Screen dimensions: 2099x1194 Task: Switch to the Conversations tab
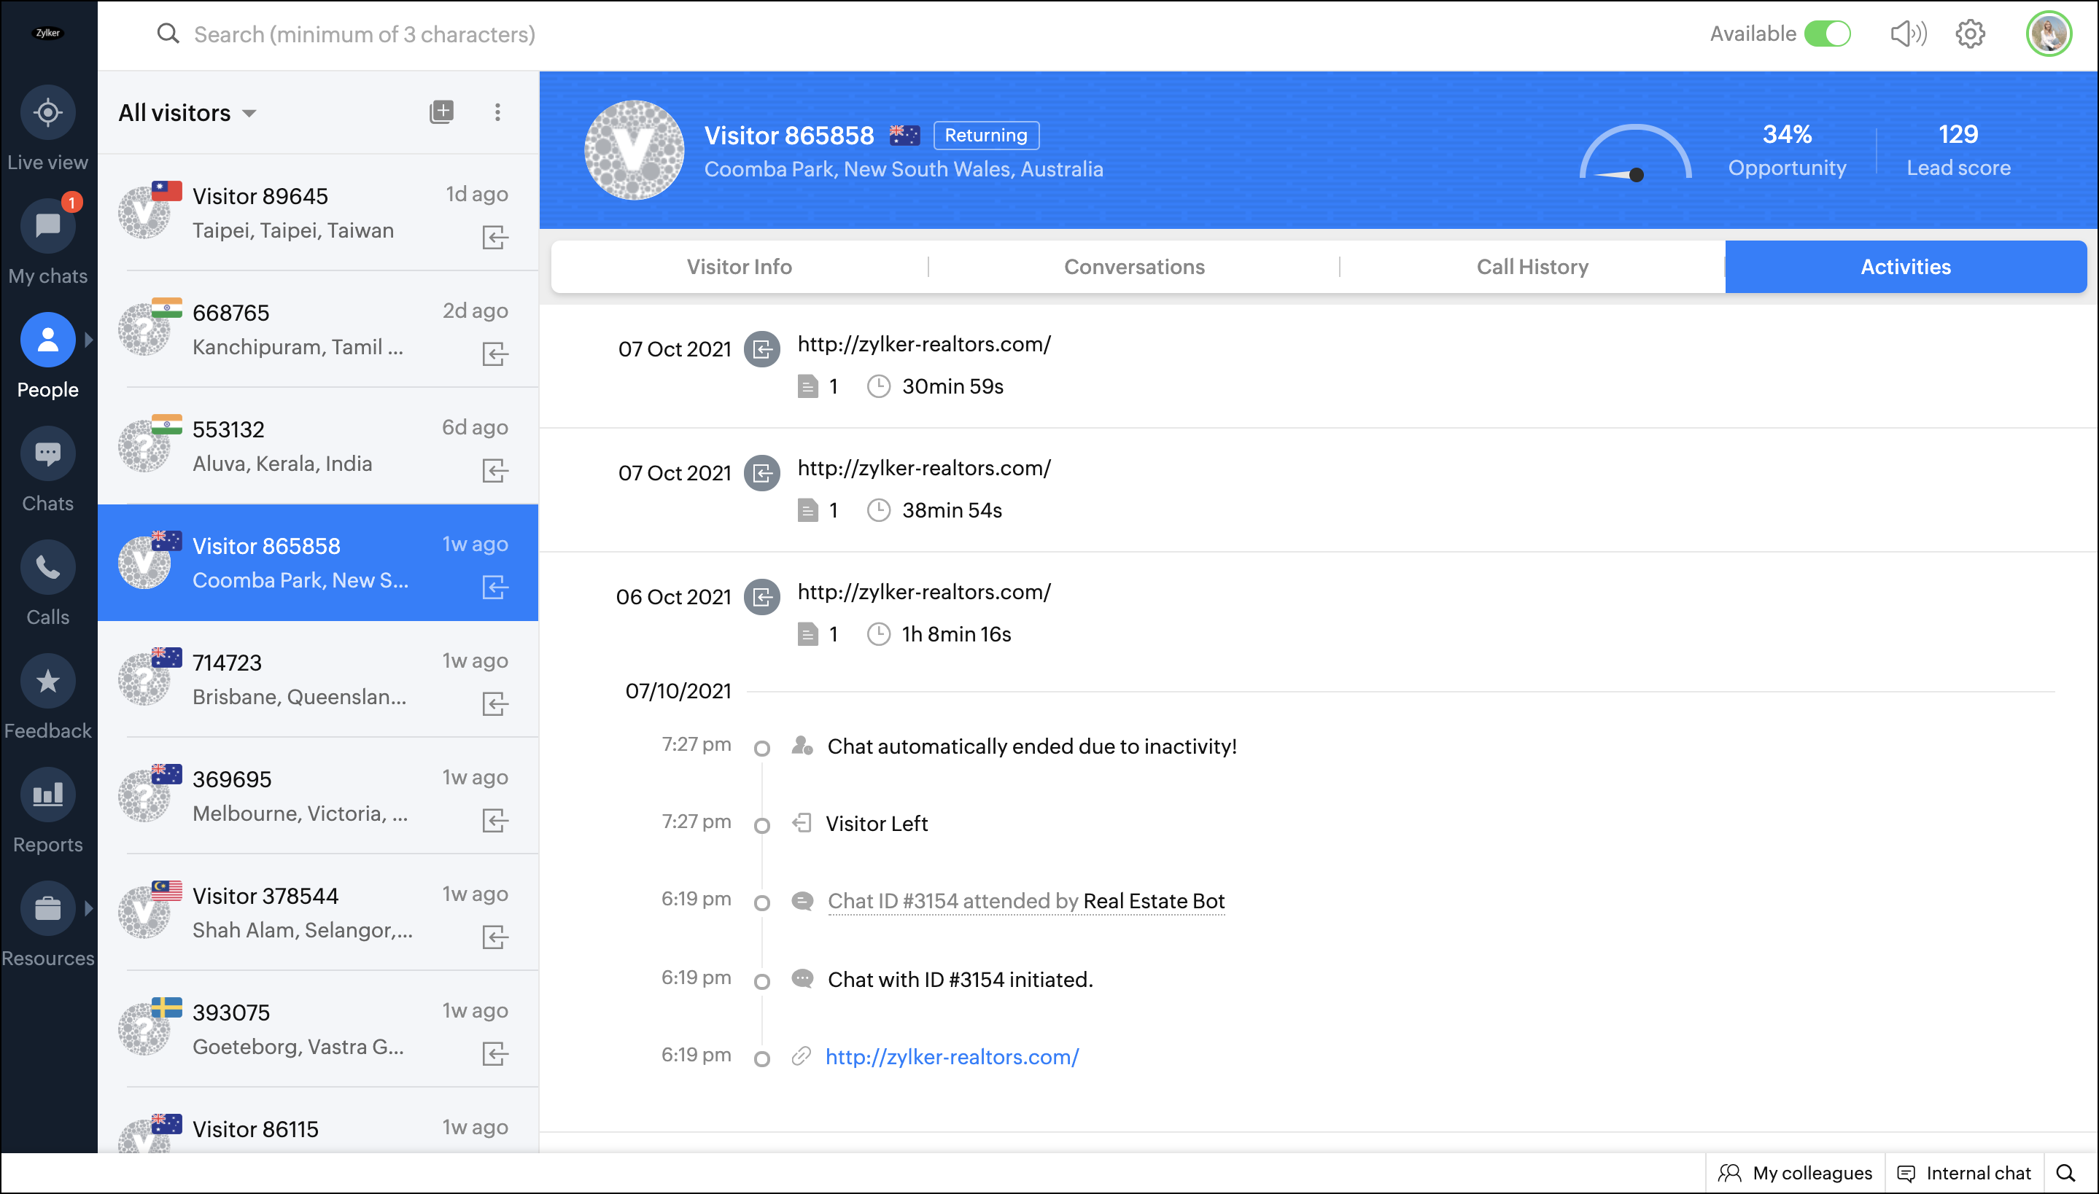(x=1133, y=267)
